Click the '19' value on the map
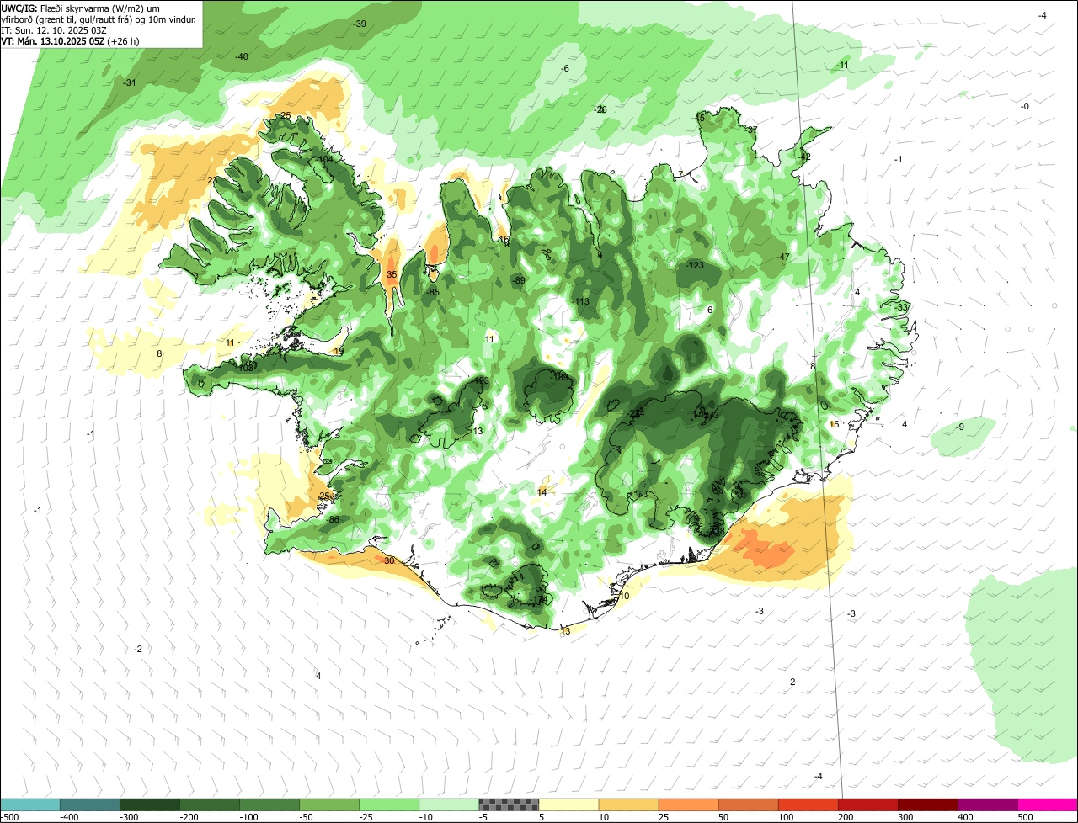 tap(339, 351)
